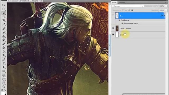
Task: Select the History Brush tool
Action: point(4,40)
